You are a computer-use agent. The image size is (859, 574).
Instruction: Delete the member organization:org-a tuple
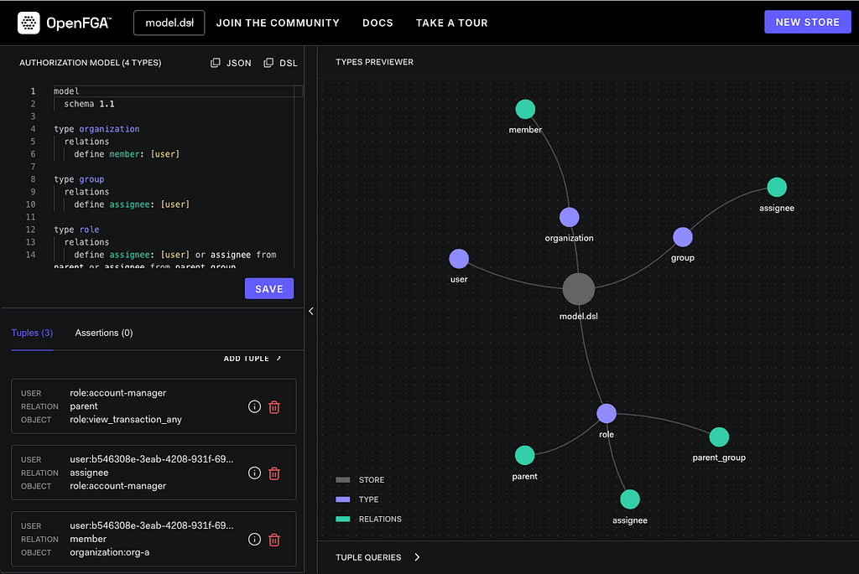click(x=274, y=540)
